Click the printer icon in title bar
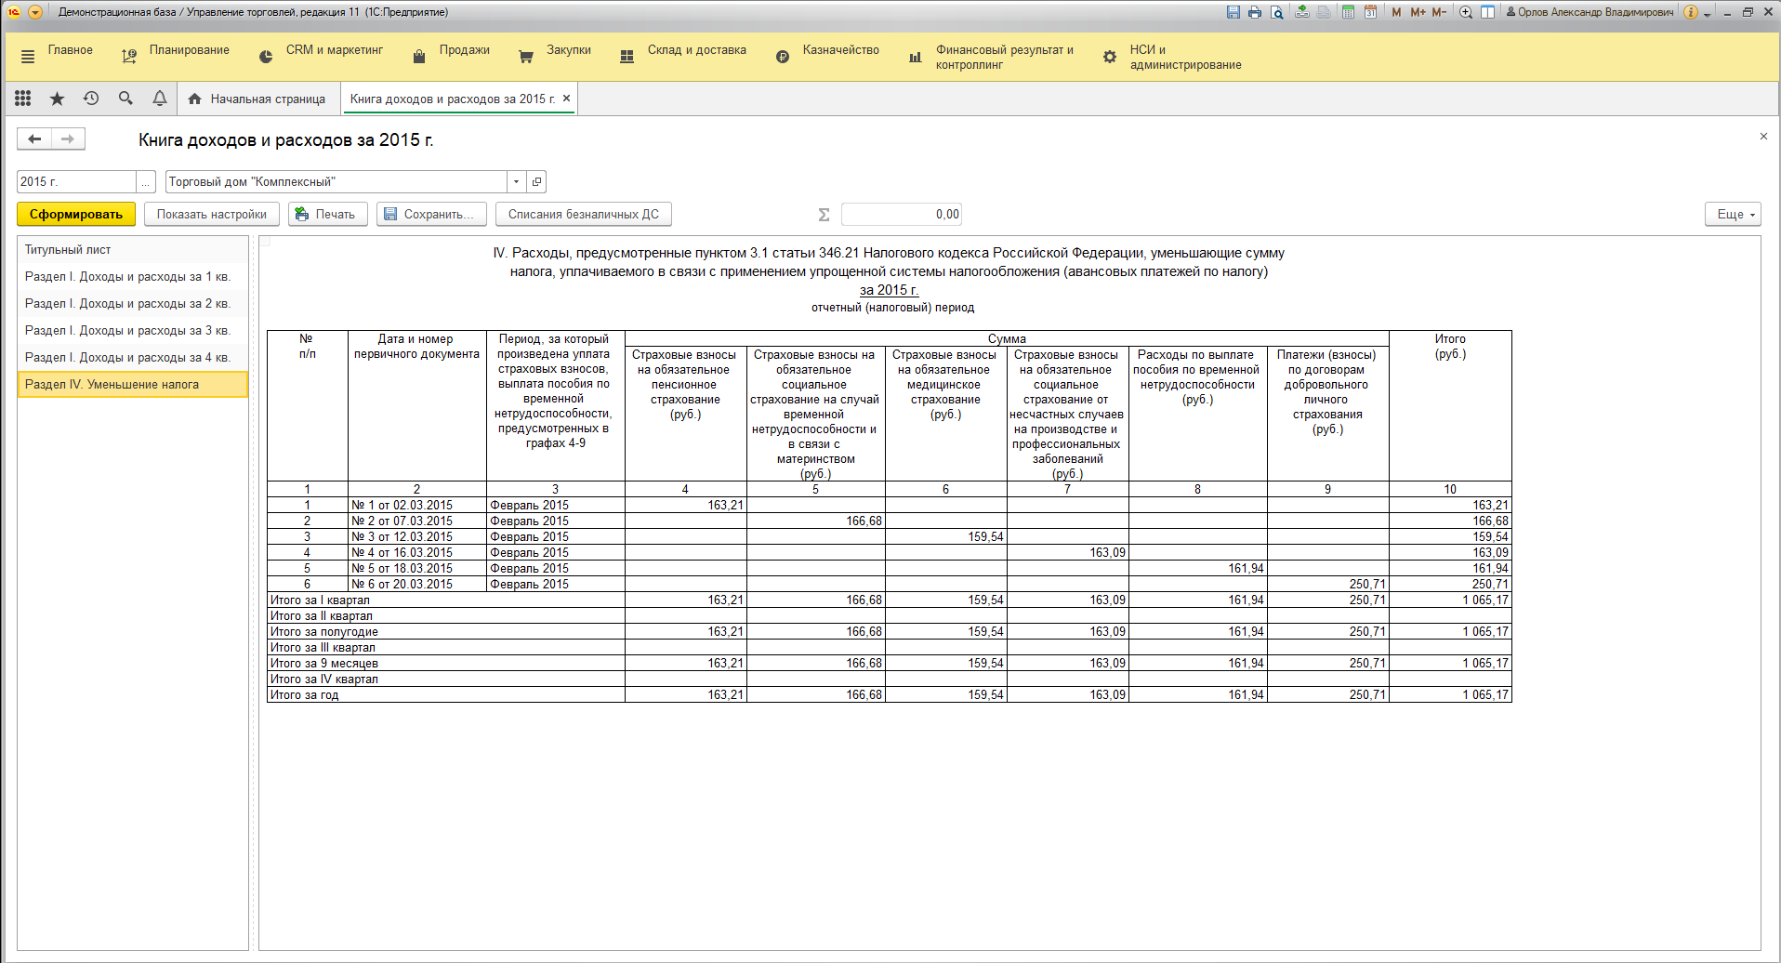 (1255, 12)
